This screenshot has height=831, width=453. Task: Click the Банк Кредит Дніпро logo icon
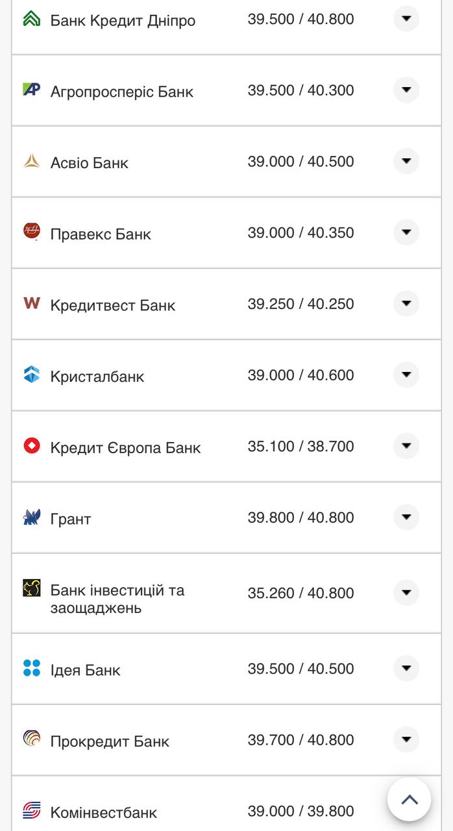(x=31, y=19)
